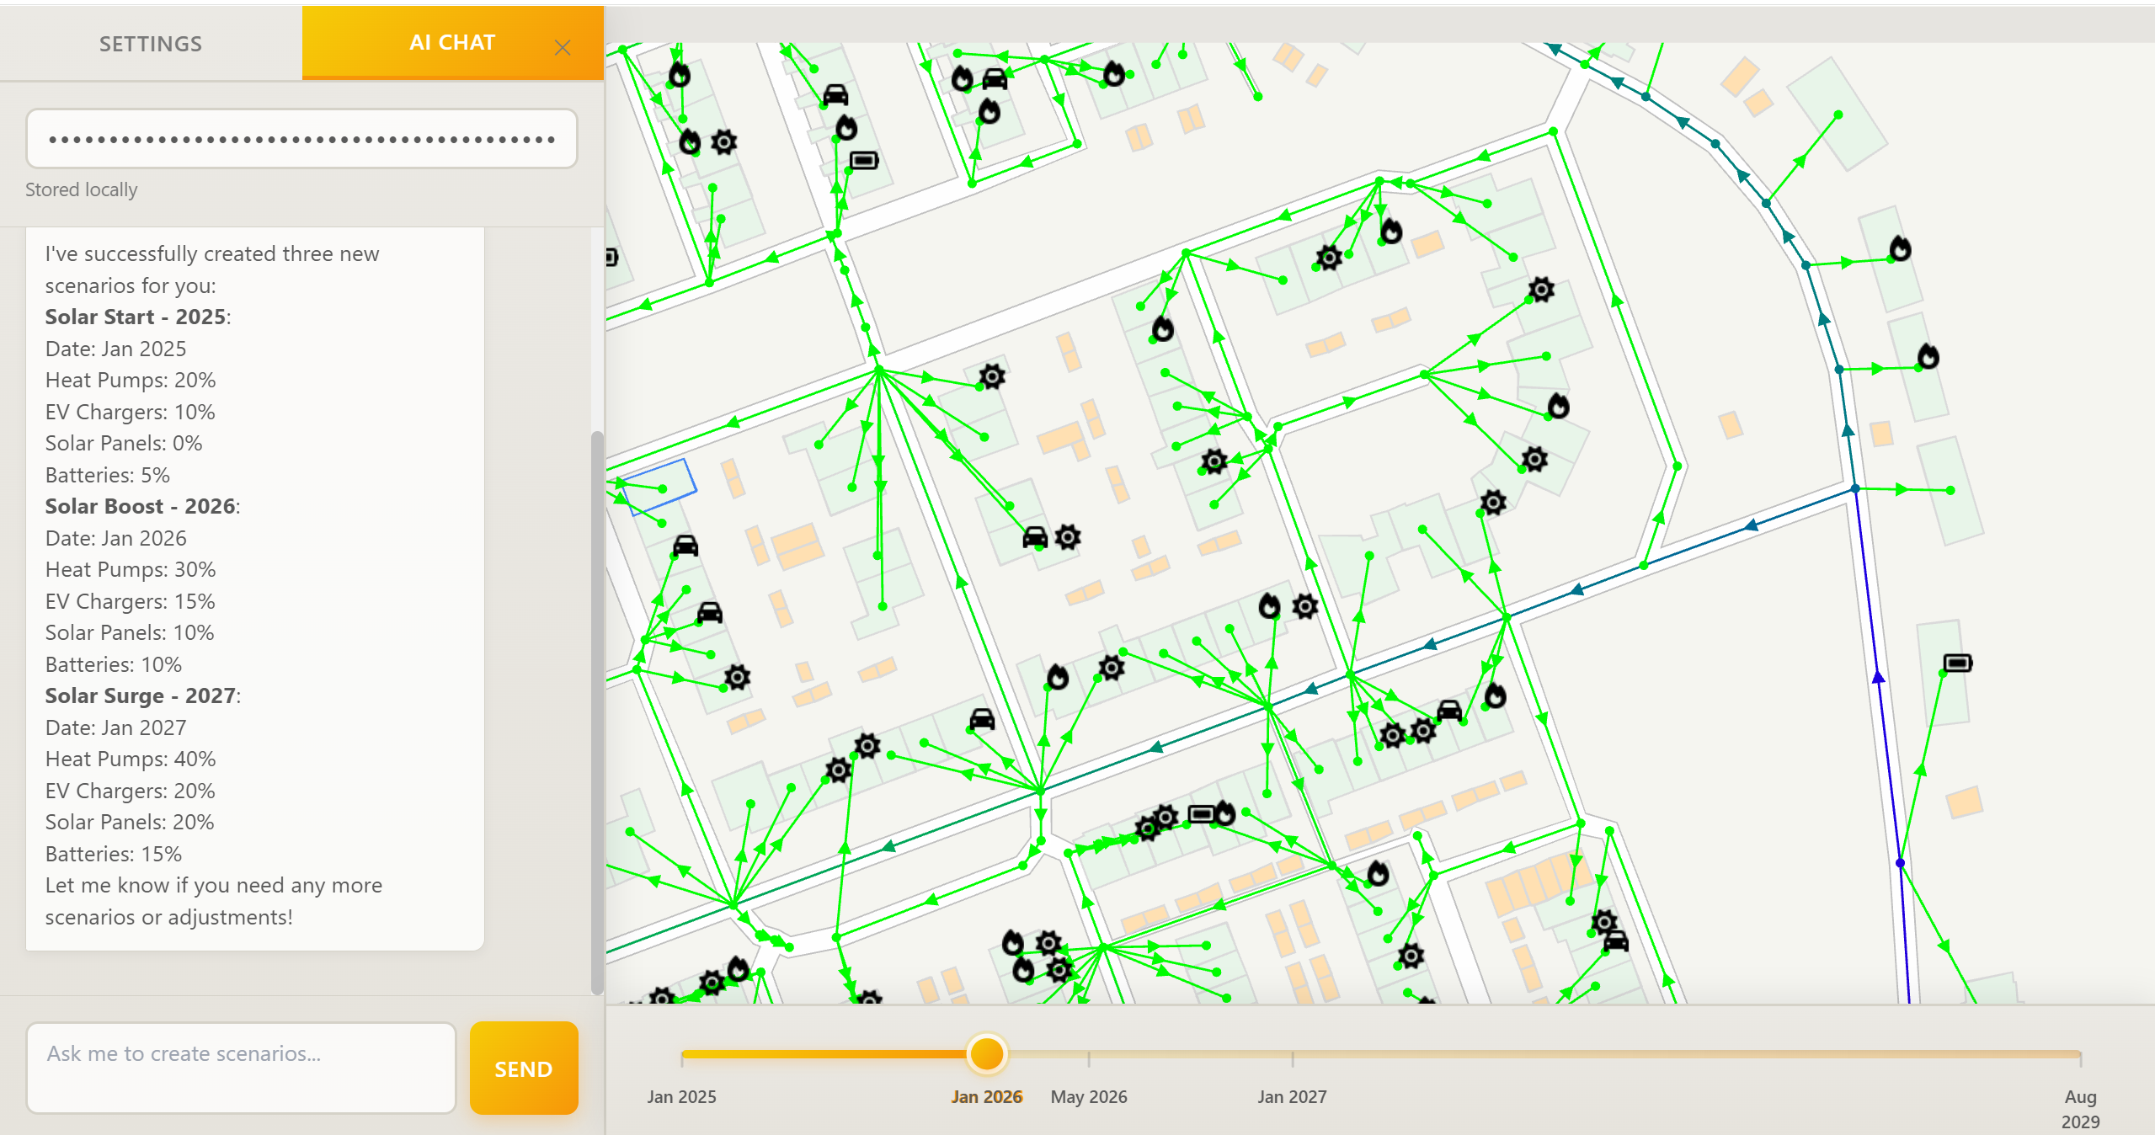
Task: Click the heat pump flame icon top-right corner
Action: tap(1901, 249)
